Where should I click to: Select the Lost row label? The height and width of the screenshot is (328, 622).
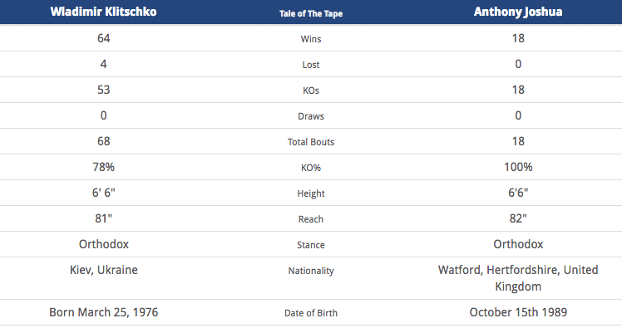pos(311,65)
